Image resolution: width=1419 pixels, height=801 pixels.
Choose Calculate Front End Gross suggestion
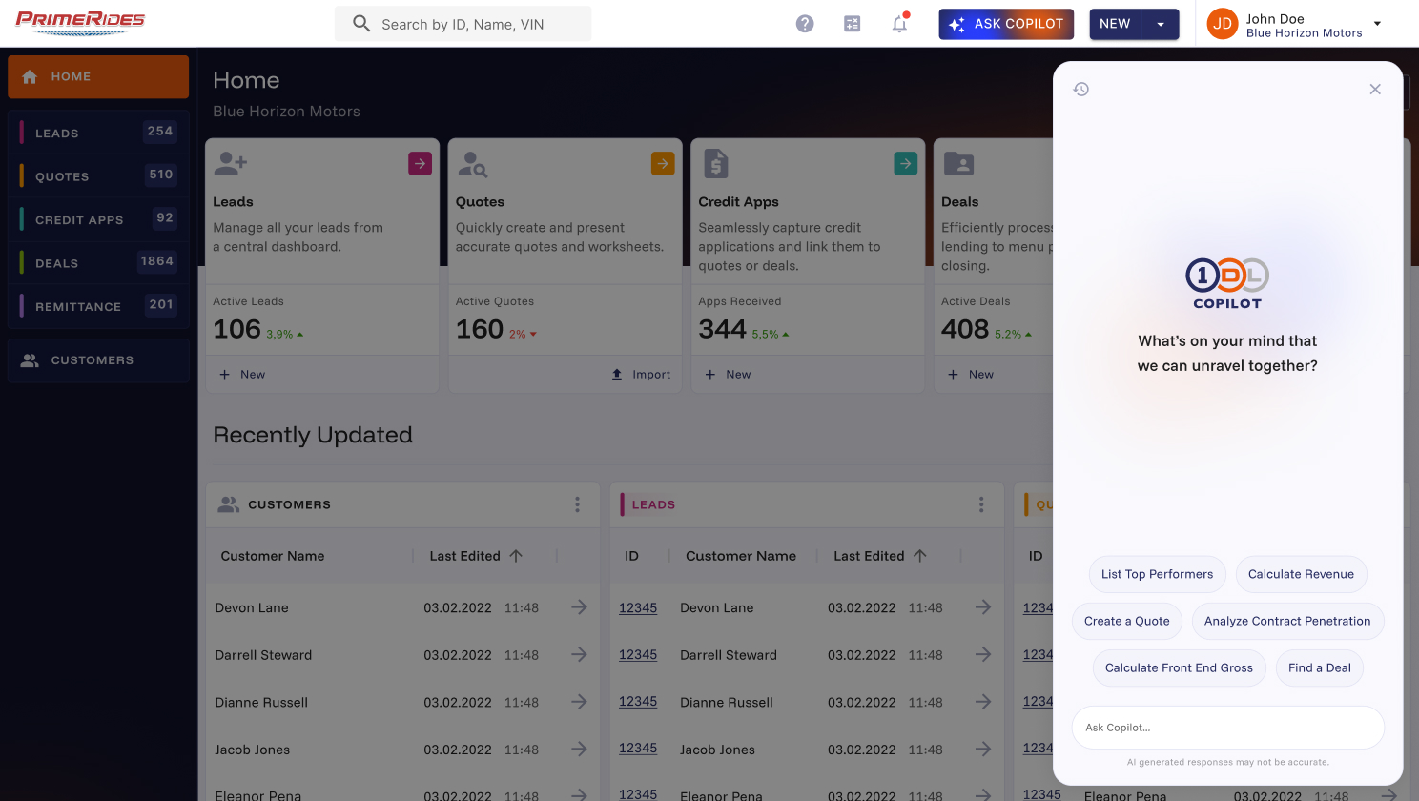[1179, 667]
